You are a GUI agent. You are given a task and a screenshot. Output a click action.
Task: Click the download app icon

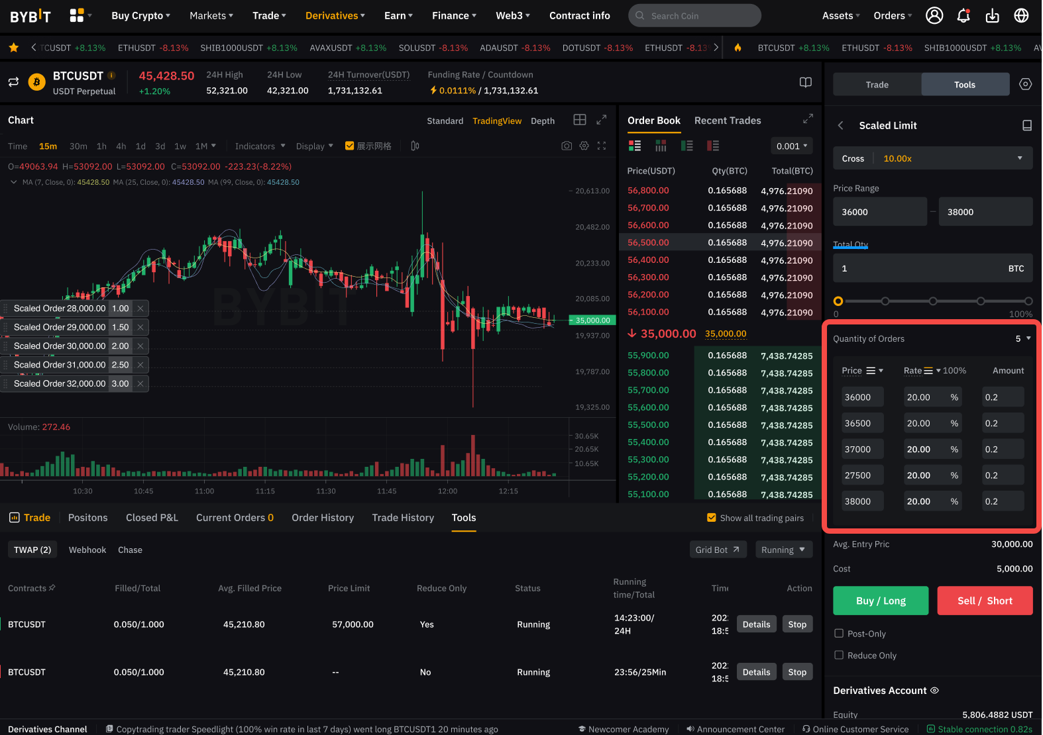coord(992,16)
